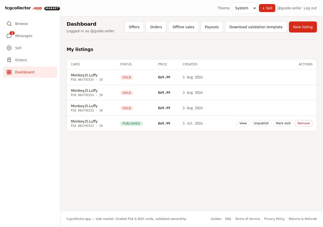Viewport: 323px width, 227px height.
Task: Open Orders in the sidebar menu
Action: point(30,60)
